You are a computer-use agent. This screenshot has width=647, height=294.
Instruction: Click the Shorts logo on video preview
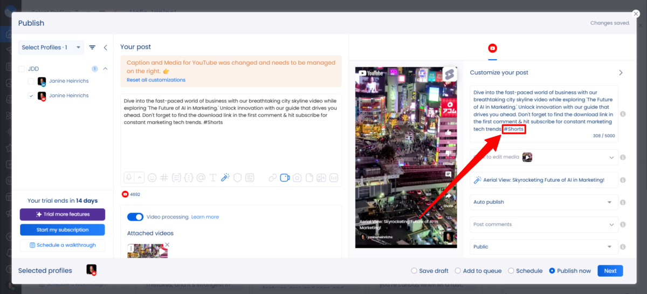449,74
